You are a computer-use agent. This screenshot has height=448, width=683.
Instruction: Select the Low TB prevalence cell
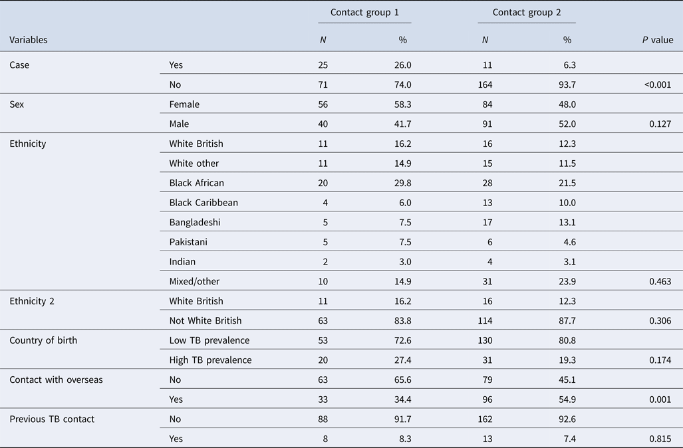click(209, 341)
